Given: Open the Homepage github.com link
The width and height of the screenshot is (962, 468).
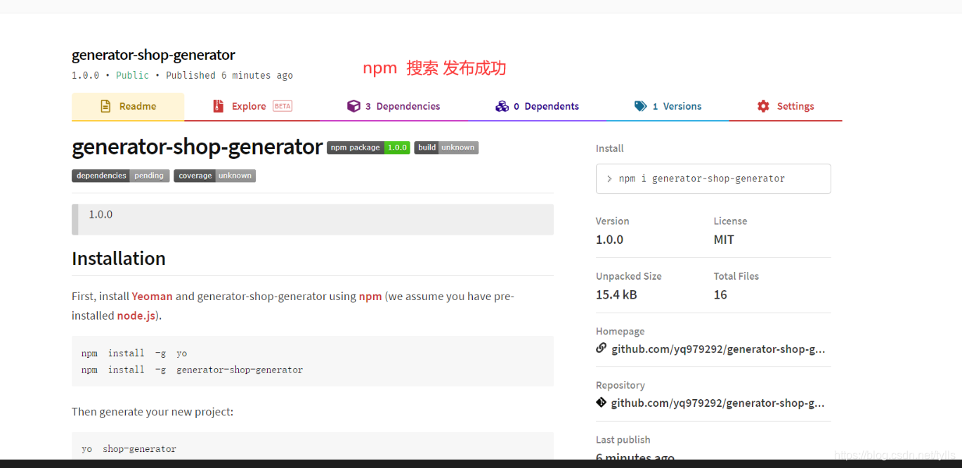Looking at the screenshot, I should click(718, 349).
